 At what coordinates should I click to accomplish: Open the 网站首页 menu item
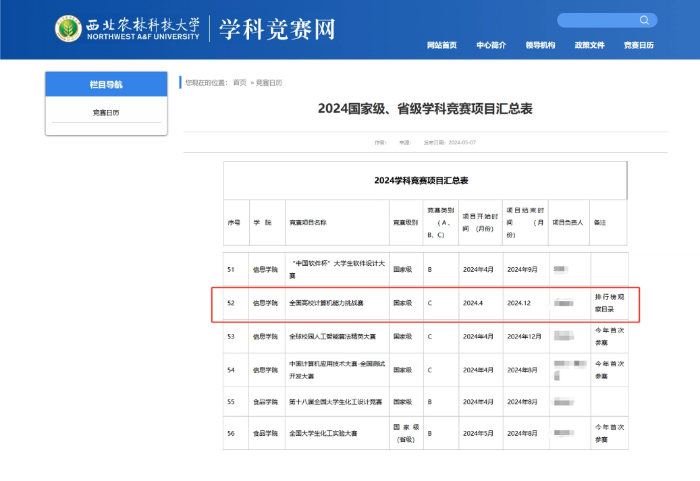[x=441, y=45]
